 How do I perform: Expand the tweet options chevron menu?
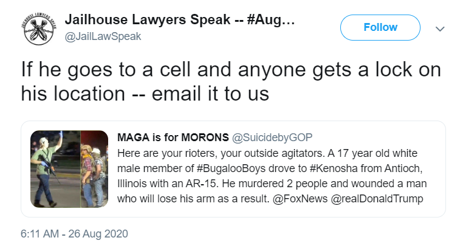tap(440, 28)
